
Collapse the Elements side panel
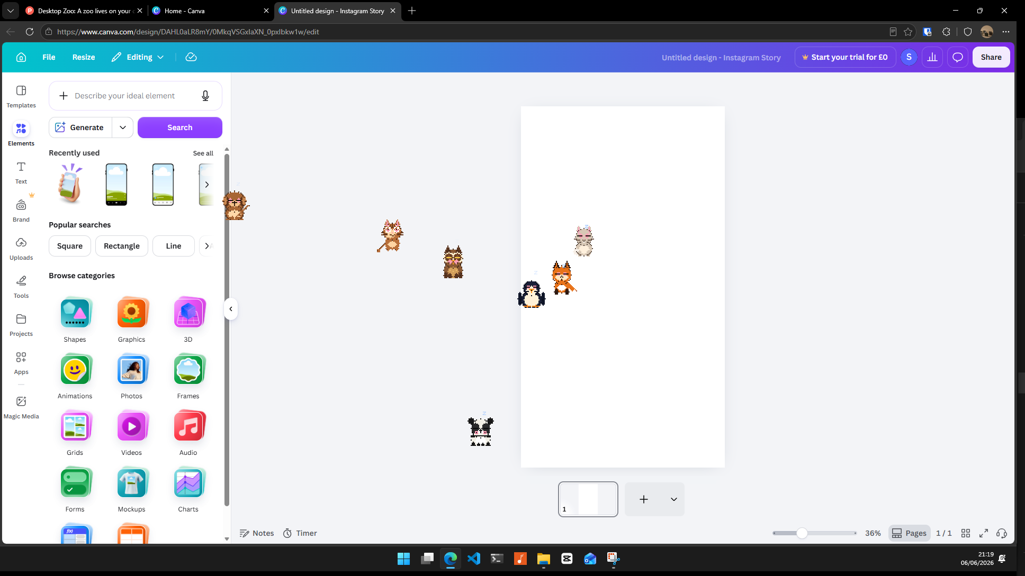pos(231,309)
